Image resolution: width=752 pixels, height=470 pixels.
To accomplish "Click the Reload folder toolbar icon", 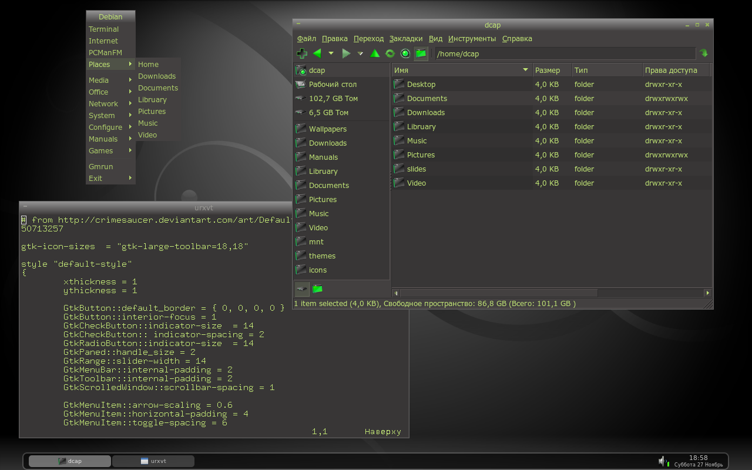I will 390,53.
